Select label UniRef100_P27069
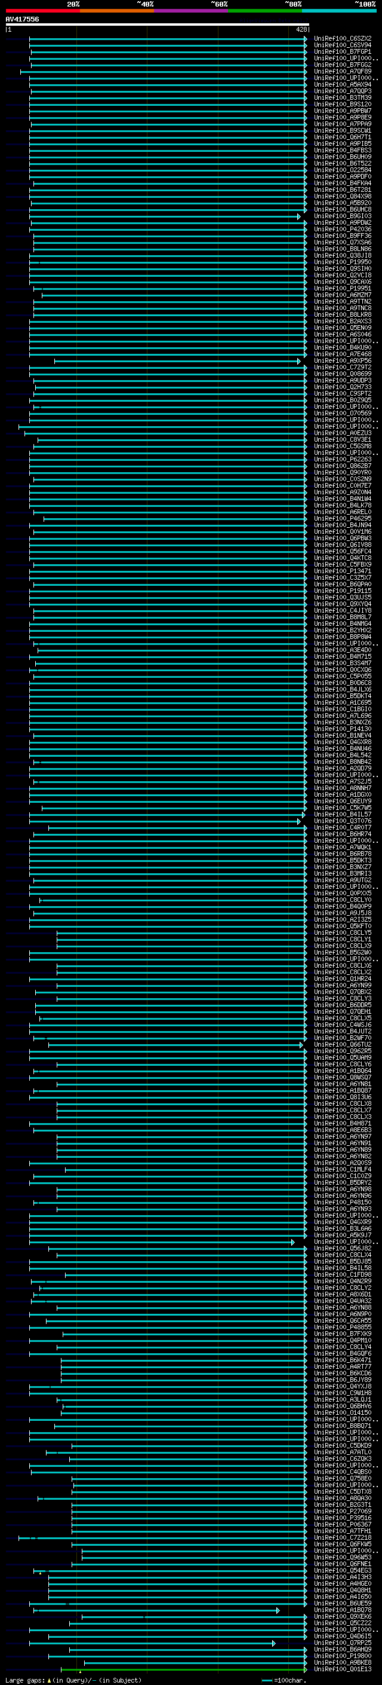The image size is (382, 1685). tap(343, 1511)
